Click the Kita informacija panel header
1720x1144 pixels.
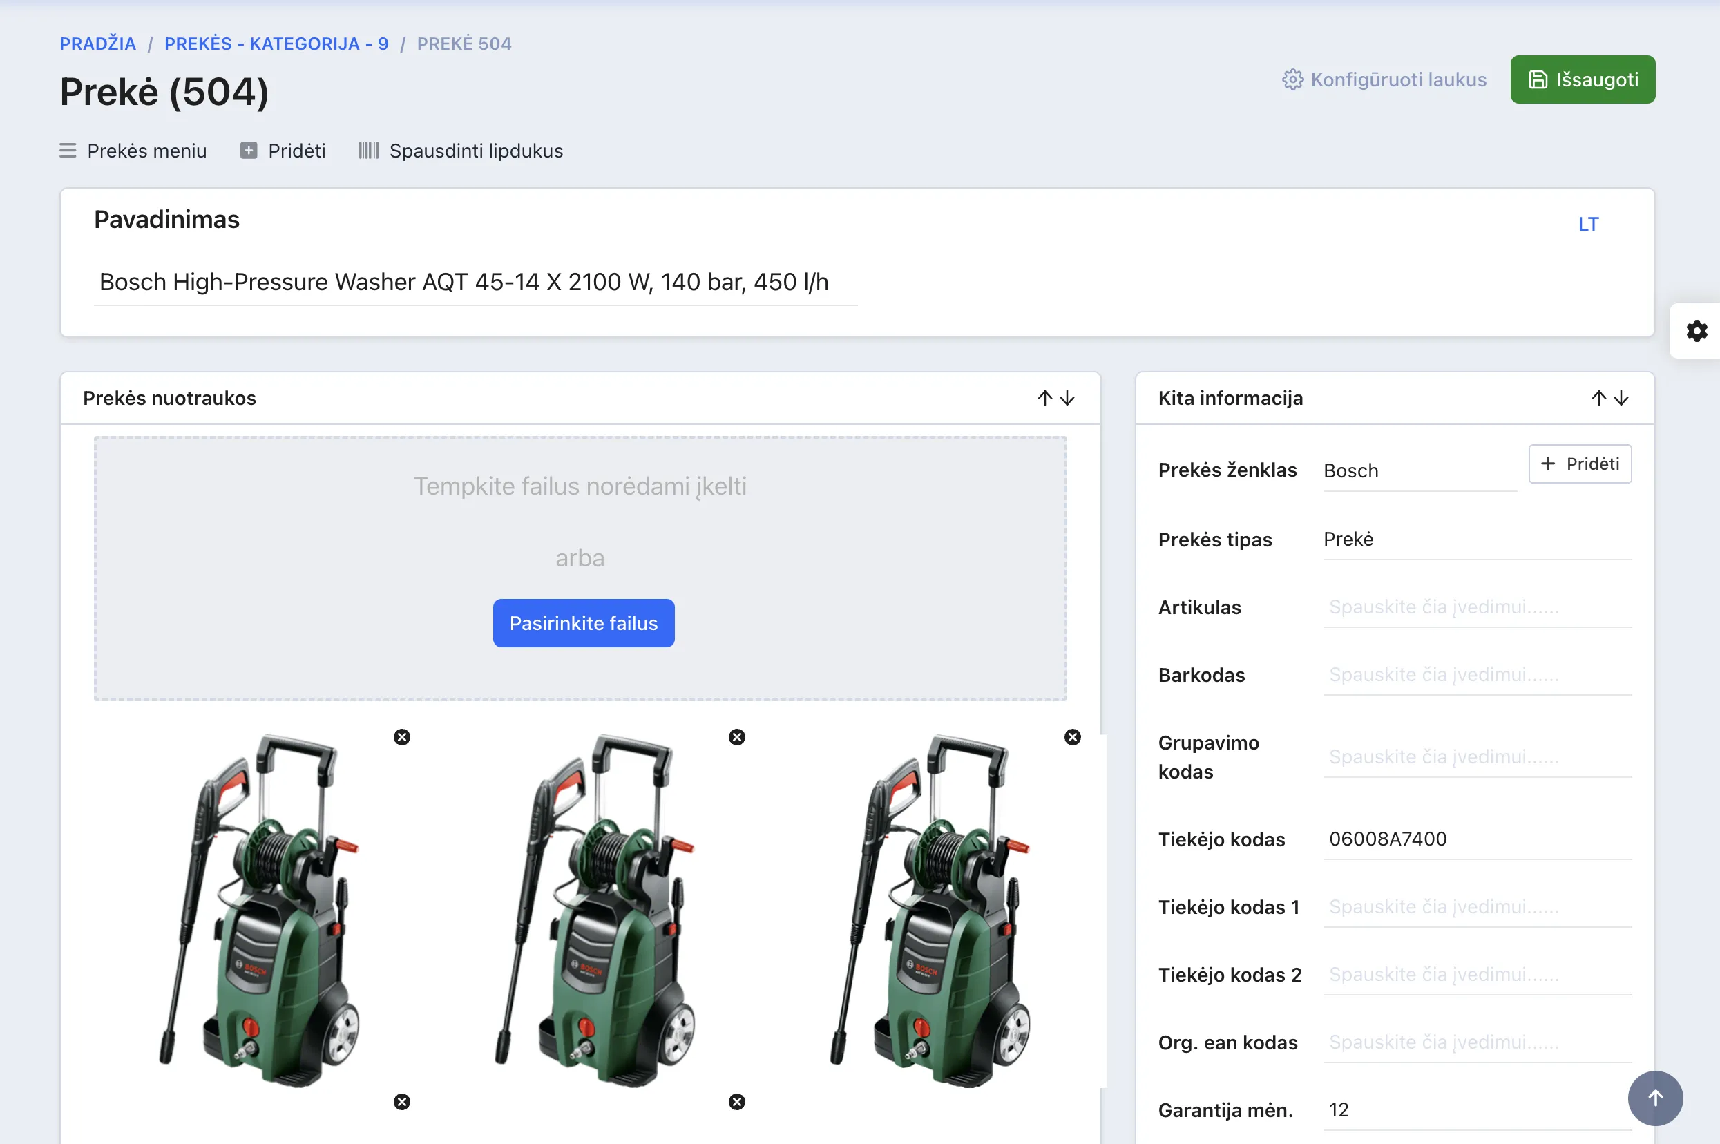[1395, 399]
